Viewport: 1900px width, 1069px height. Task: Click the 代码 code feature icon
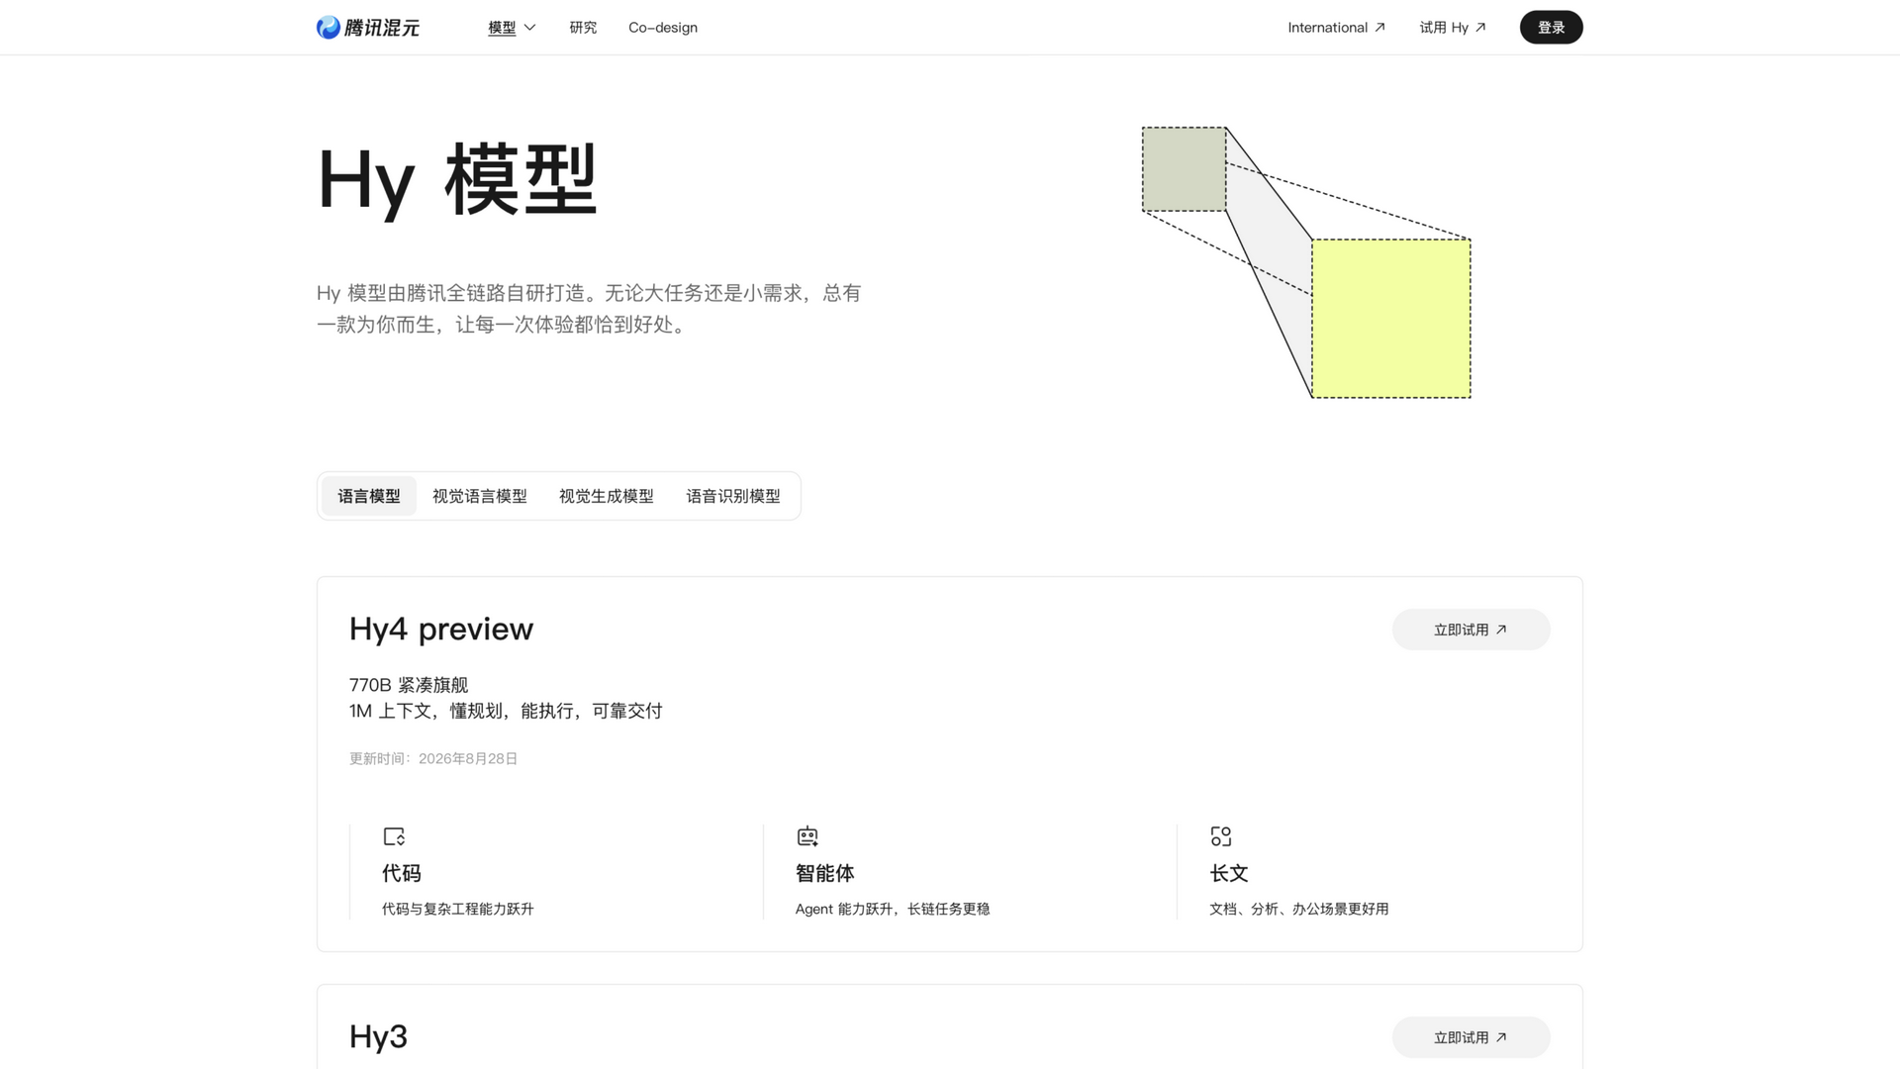[394, 836]
